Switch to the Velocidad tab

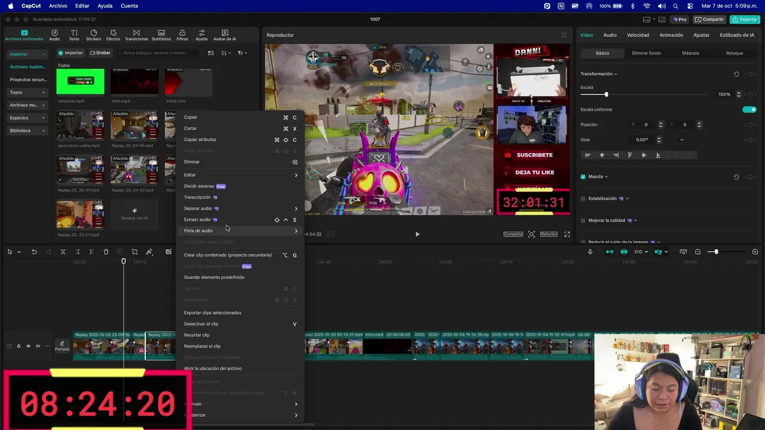[638, 35]
